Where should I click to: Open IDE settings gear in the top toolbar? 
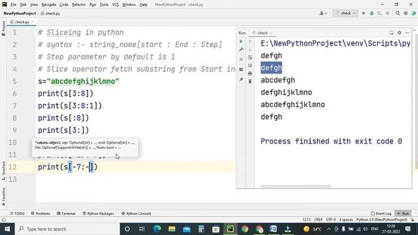(x=406, y=13)
